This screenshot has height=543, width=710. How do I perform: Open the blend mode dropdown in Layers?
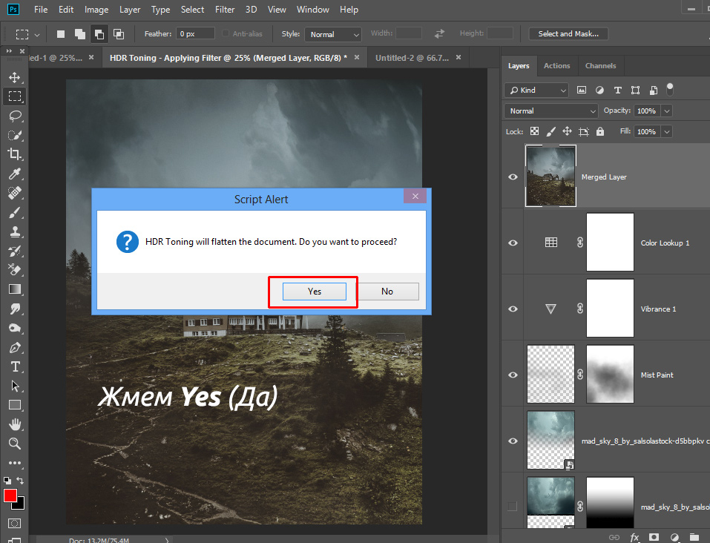pos(551,111)
